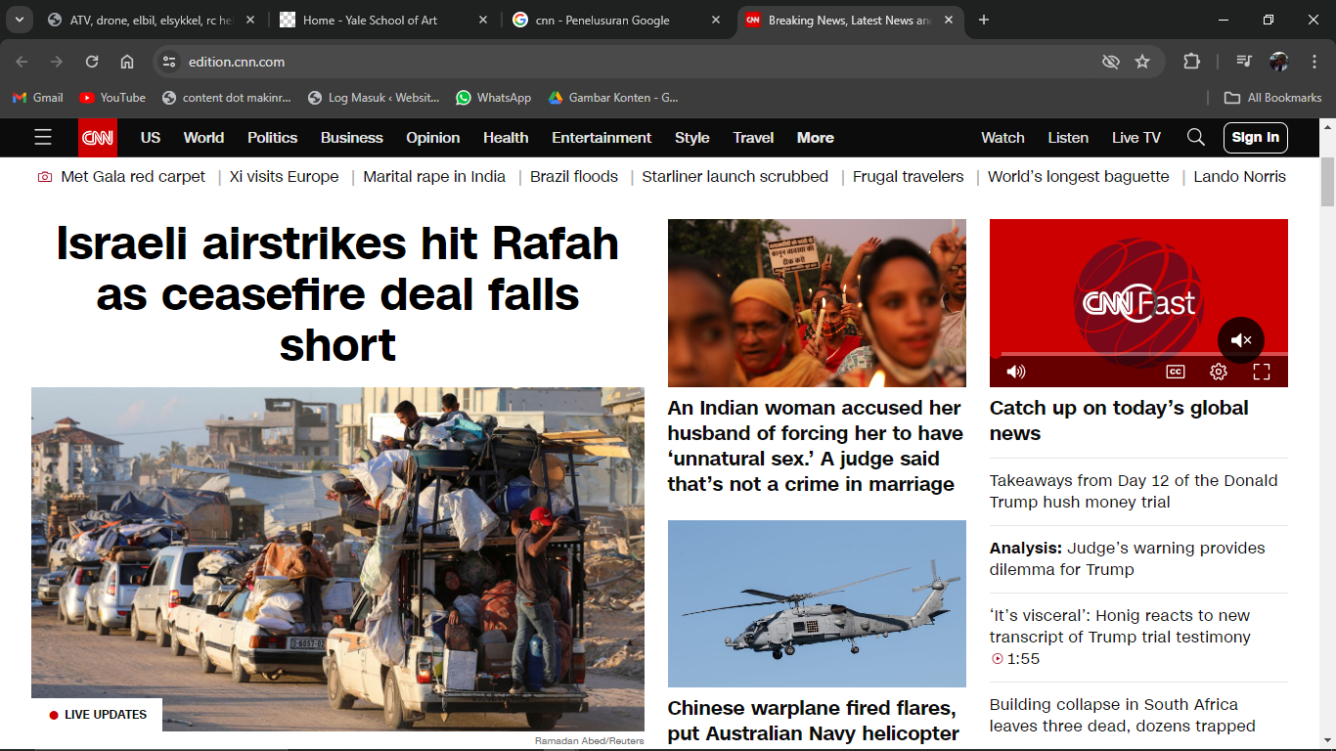Open the search icon in the navbar

tap(1195, 137)
